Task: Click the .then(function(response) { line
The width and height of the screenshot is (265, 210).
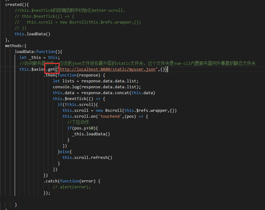Action: pos(74,75)
